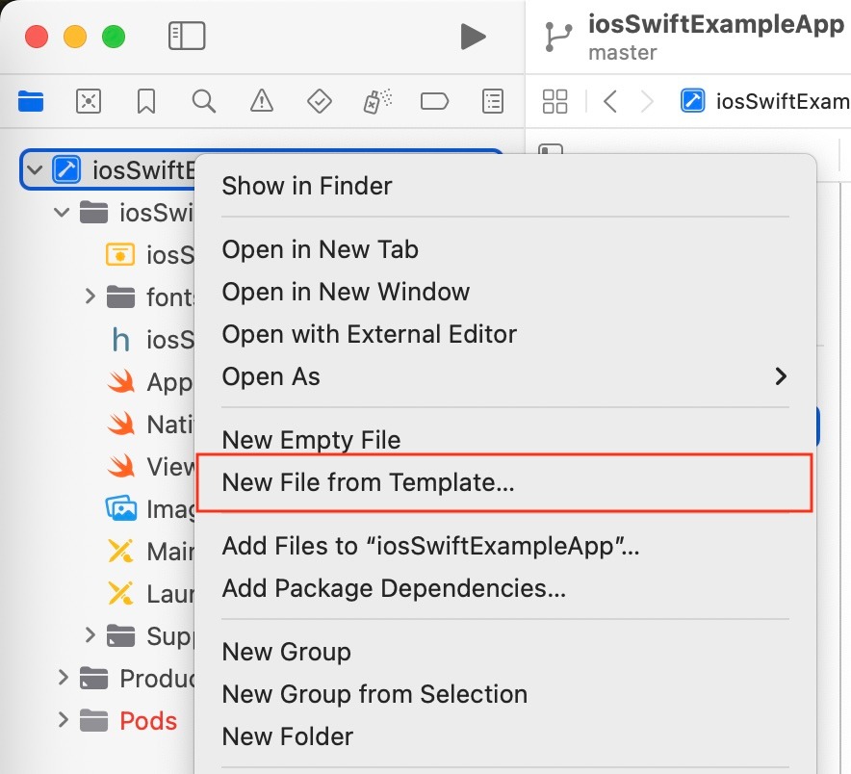Expand the Products folder
Screen dimensions: 851x774
coord(64,678)
